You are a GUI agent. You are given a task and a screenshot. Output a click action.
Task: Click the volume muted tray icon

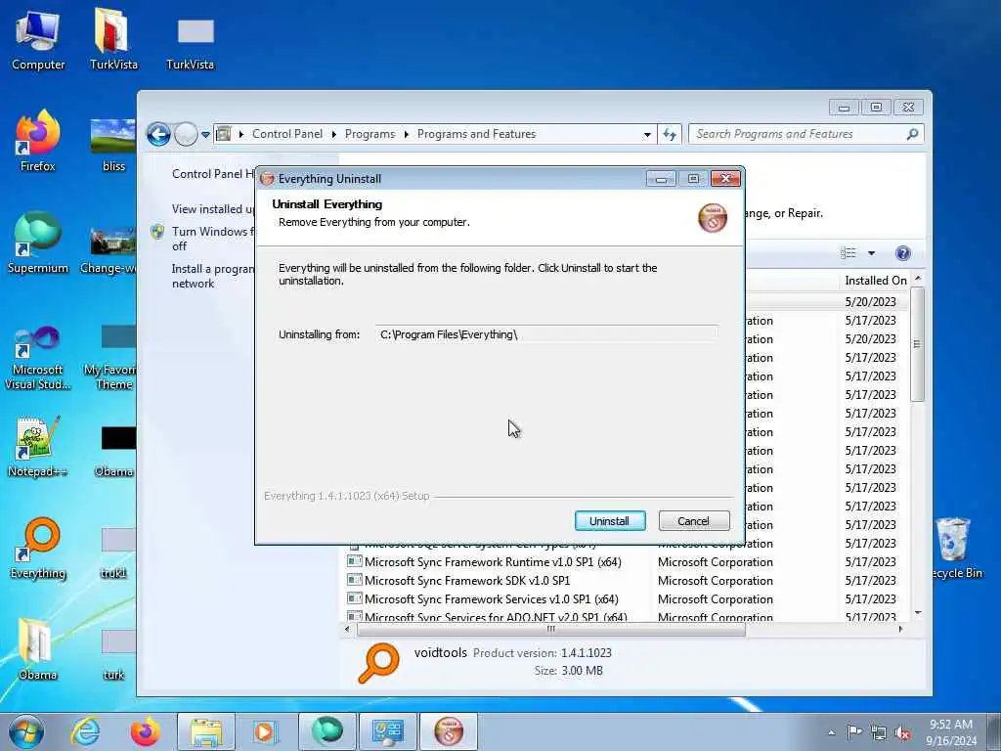pyautogui.click(x=902, y=732)
